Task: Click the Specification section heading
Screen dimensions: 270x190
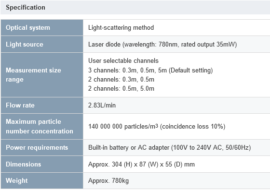Action: pos(26,8)
